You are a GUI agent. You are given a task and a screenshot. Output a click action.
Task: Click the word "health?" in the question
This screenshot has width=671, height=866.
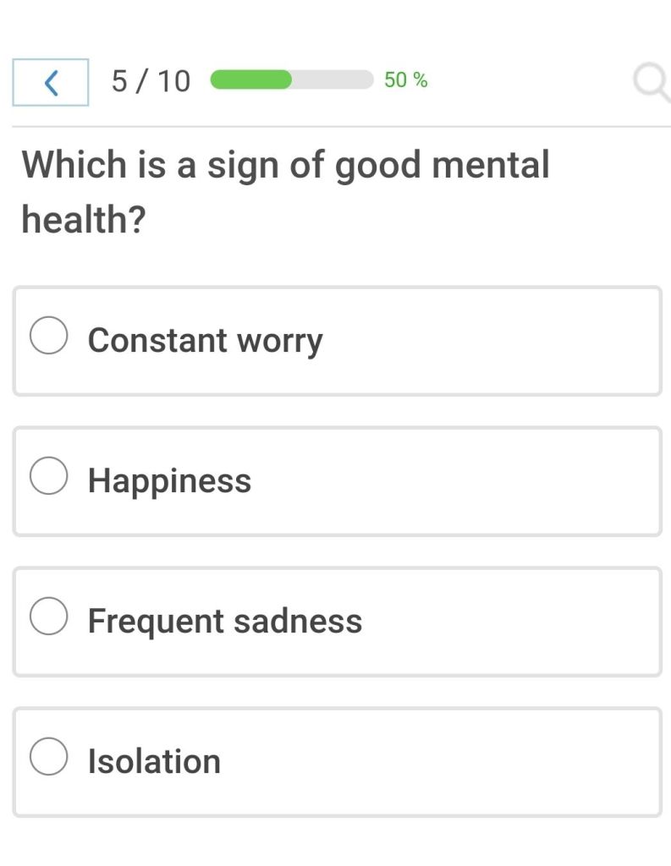(x=84, y=221)
